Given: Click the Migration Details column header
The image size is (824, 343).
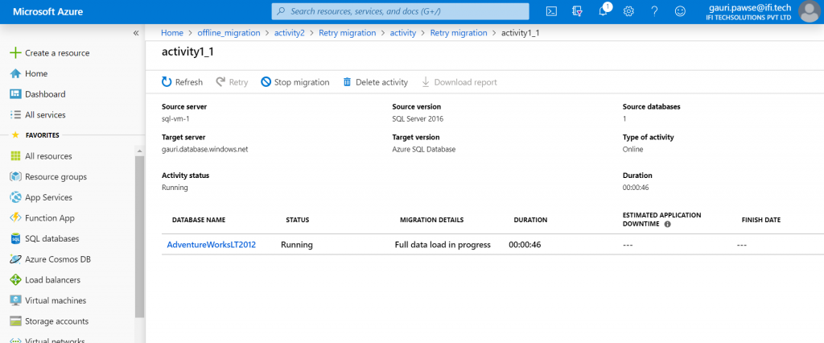Looking at the screenshot, I should tap(432, 220).
